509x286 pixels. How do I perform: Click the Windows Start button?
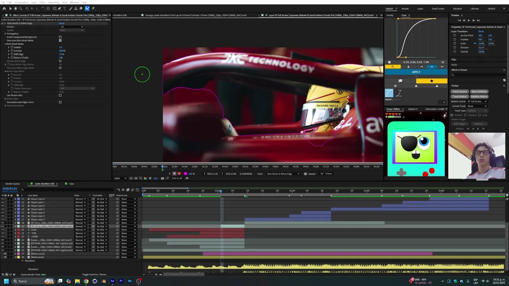coord(6,281)
